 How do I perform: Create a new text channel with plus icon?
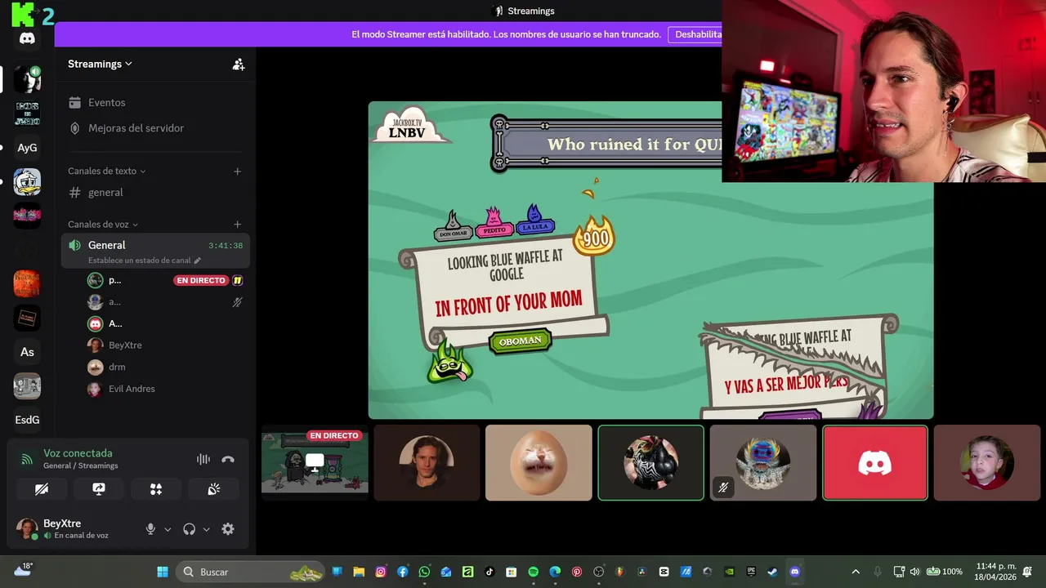point(237,171)
